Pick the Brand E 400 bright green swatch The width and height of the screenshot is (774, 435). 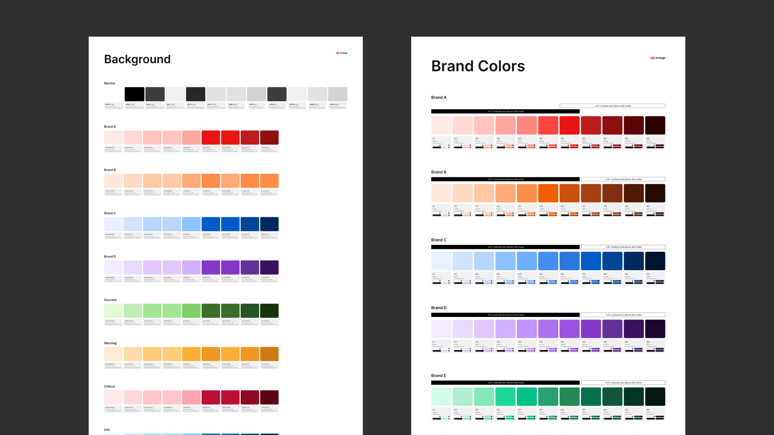click(x=527, y=397)
